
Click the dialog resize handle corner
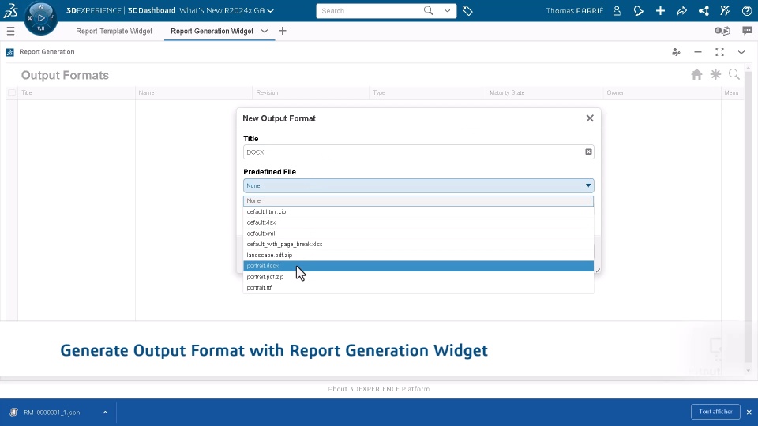[598, 271]
